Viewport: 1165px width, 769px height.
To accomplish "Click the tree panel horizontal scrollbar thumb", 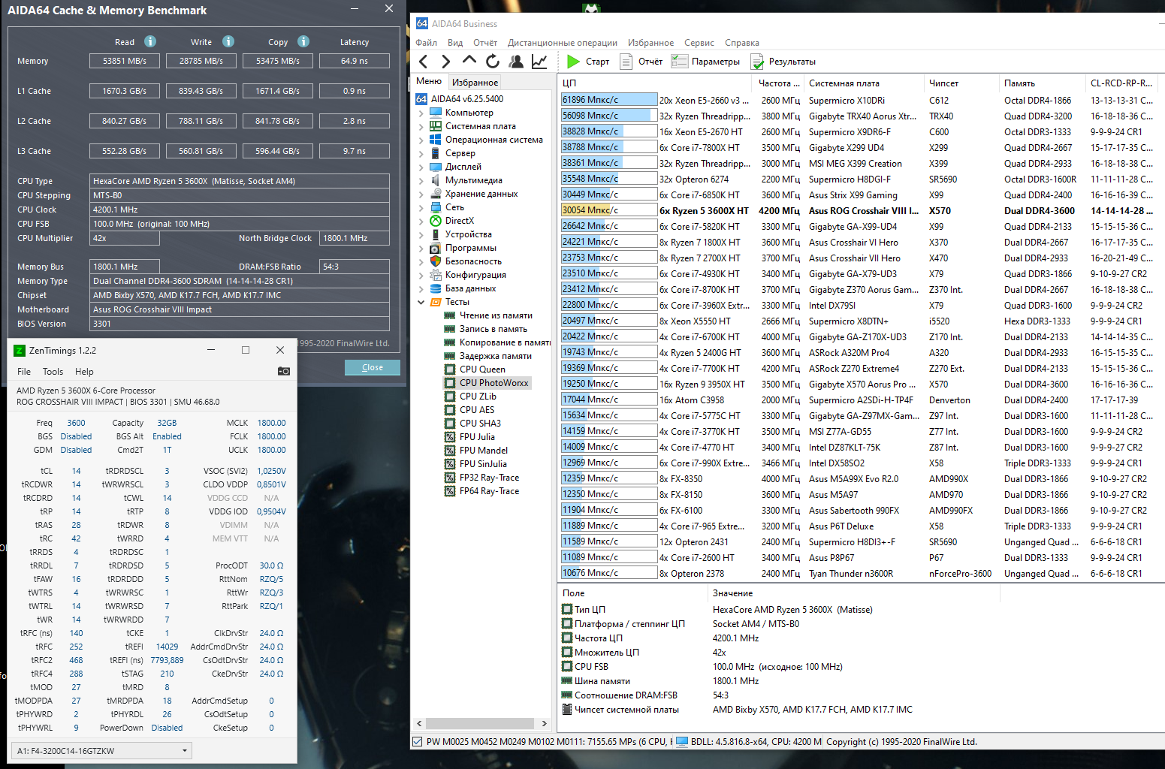I will (x=481, y=723).
